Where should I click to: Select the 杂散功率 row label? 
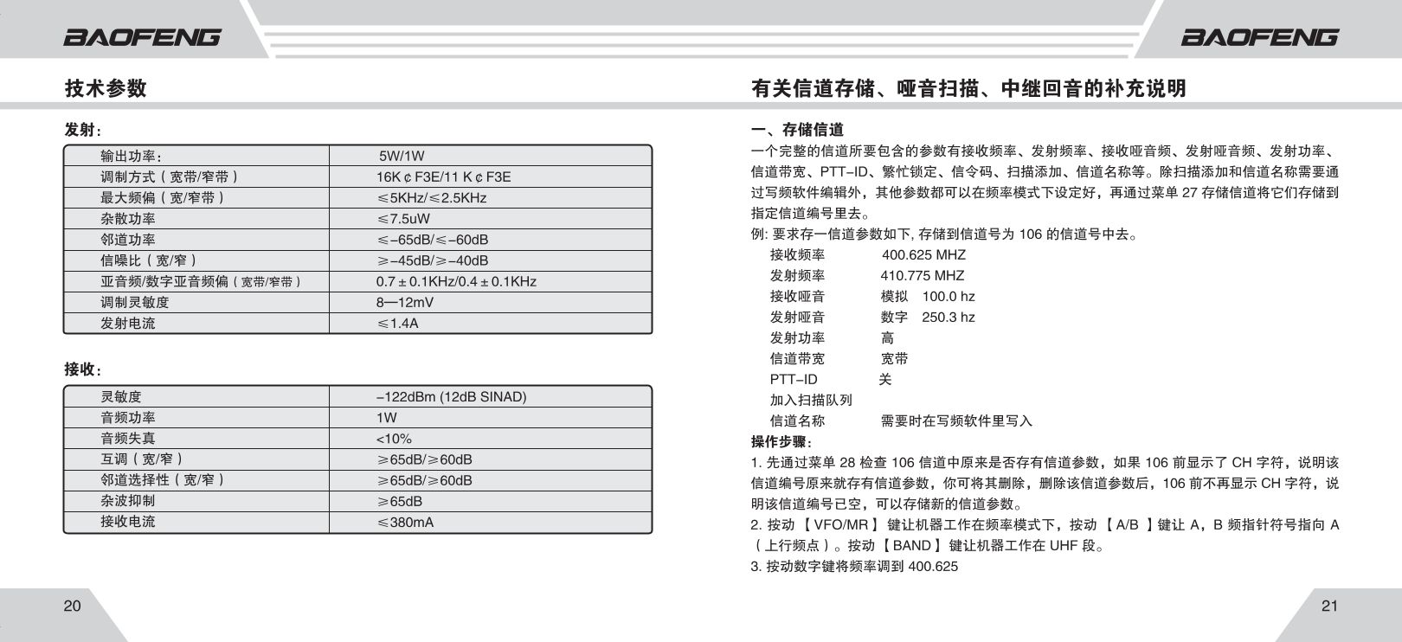coord(128,219)
